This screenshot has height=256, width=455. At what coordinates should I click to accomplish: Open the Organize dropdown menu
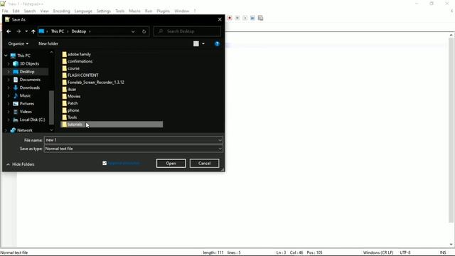[x=18, y=43]
